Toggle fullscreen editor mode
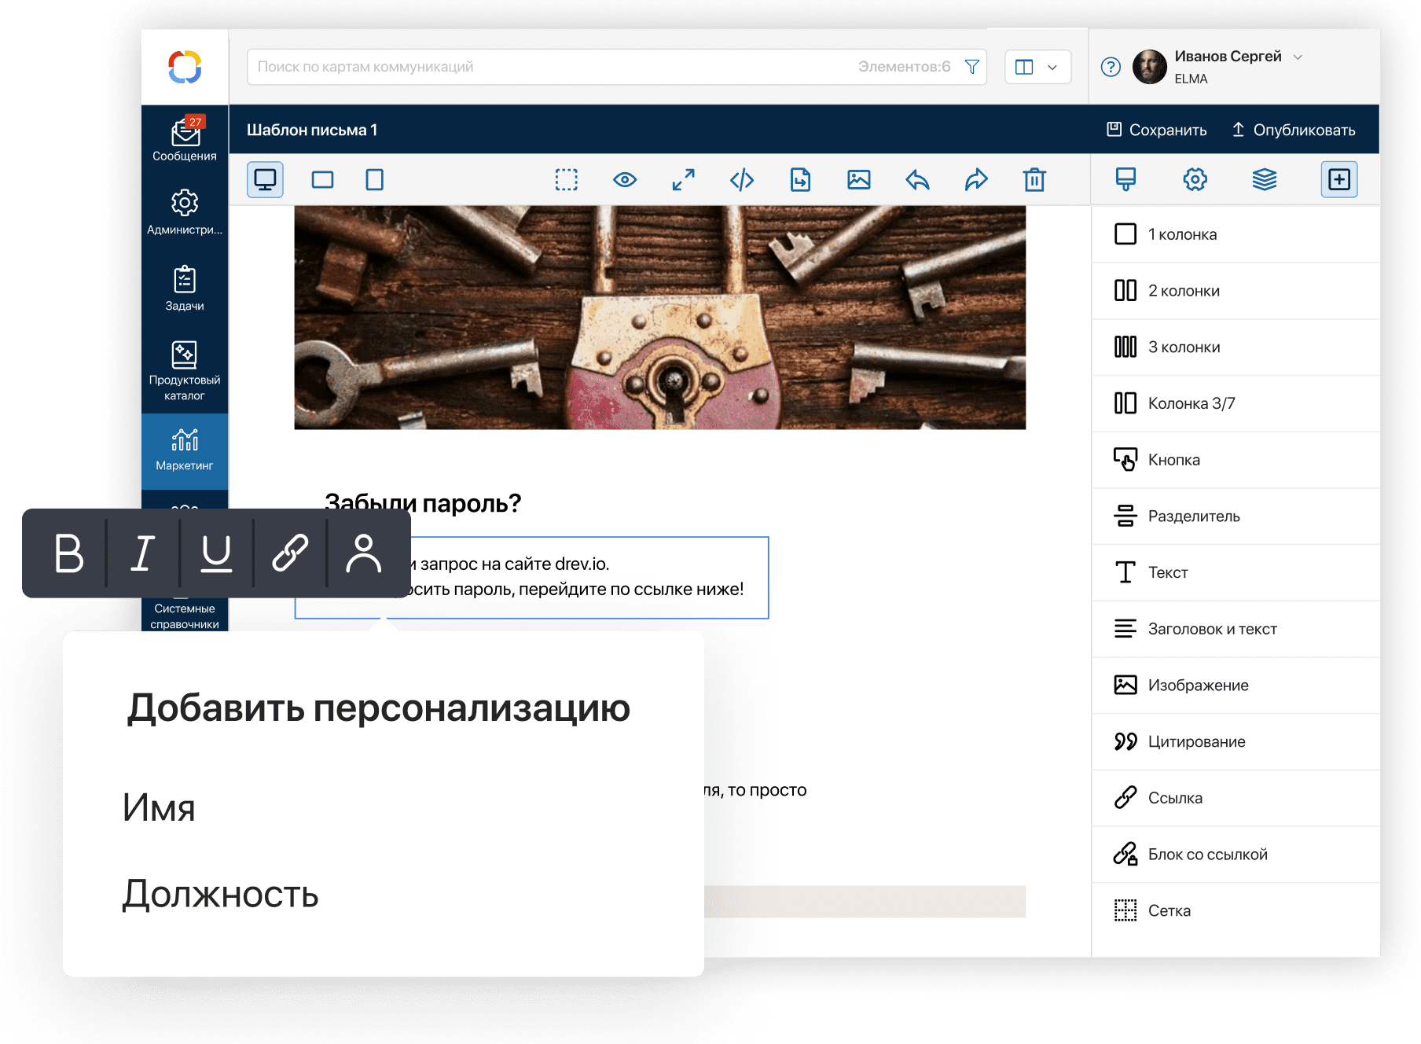Image resolution: width=1421 pixels, height=1044 pixels. pos(684,180)
